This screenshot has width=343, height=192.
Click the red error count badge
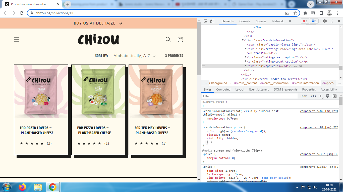305,21
